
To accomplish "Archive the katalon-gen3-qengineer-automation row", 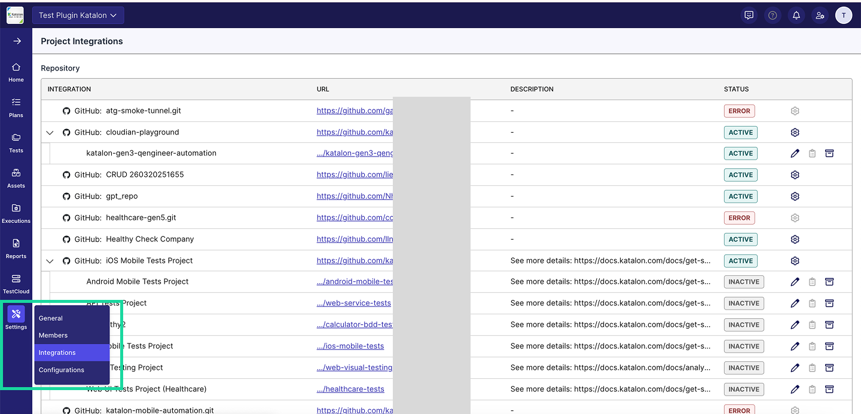I will [829, 154].
